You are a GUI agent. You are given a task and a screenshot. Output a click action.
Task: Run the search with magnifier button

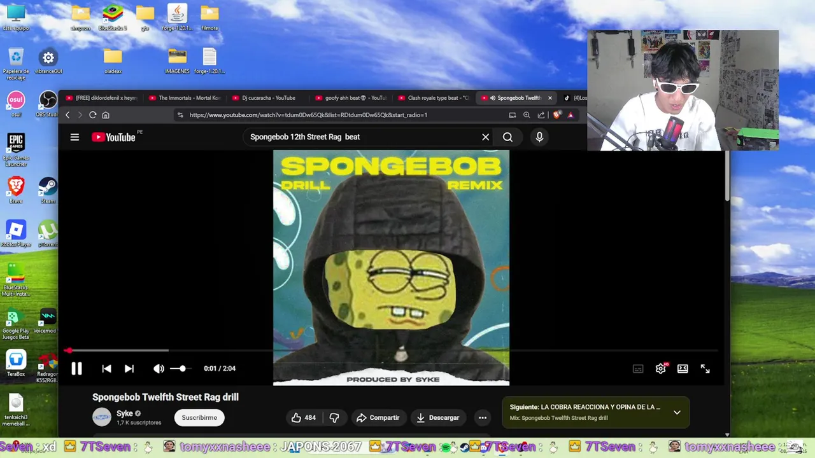(507, 137)
